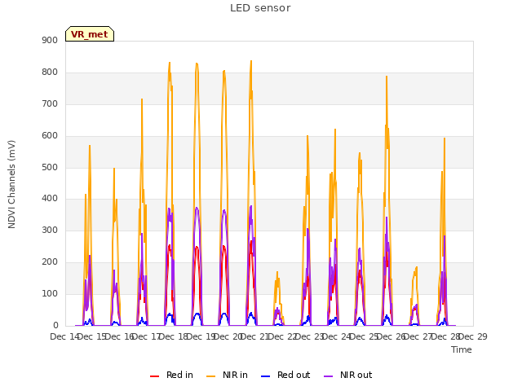The image size is (522, 391).
Task: Click the 100 y-axis label
Action: pos(50,293)
